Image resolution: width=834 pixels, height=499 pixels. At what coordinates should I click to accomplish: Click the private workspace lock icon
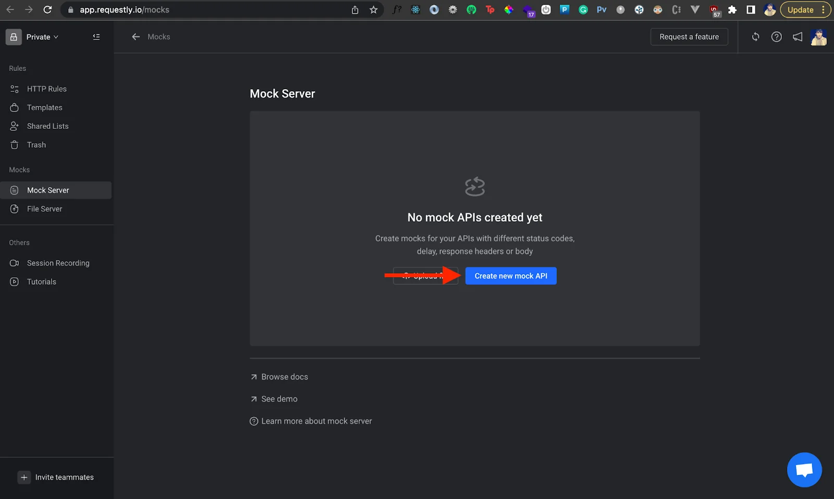pyautogui.click(x=14, y=37)
